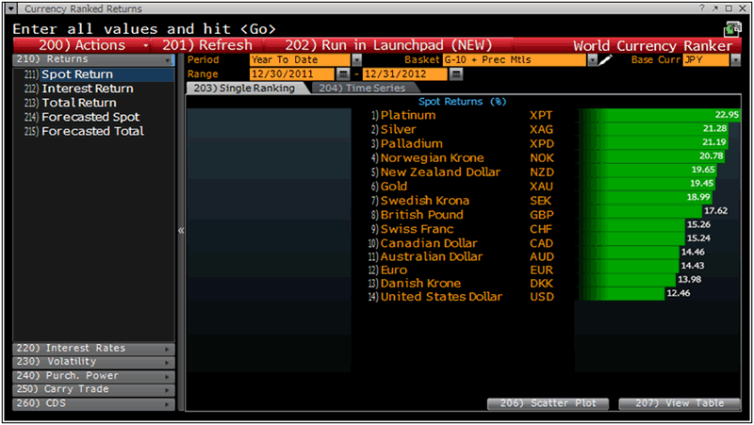Click the Base Curr field JPY
The image size is (754, 425).
click(x=706, y=59)
